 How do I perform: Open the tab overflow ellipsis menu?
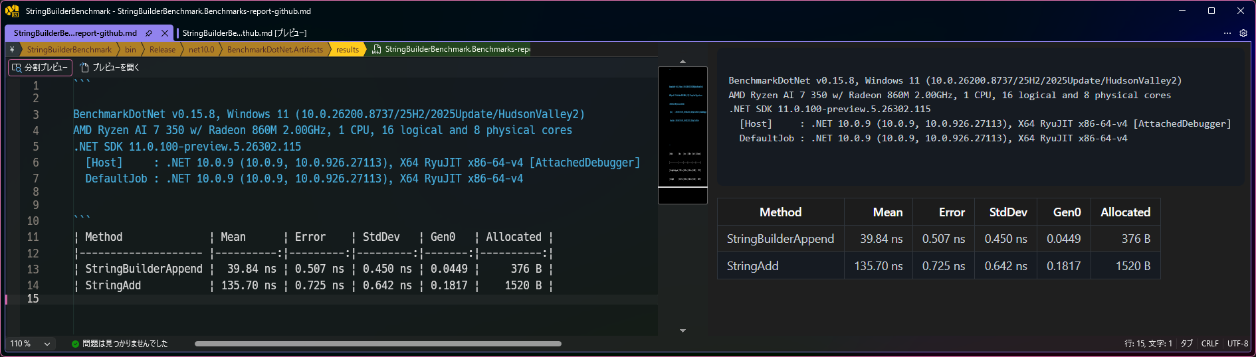click(1227, 33)
